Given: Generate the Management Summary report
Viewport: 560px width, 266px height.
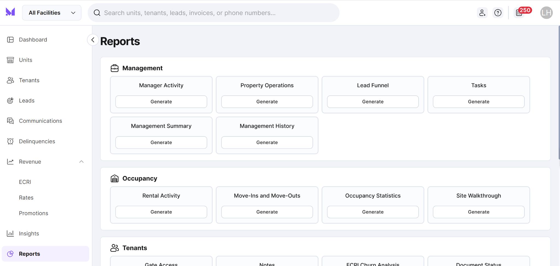Looking at the screenshot, I should tap(161, 142).
